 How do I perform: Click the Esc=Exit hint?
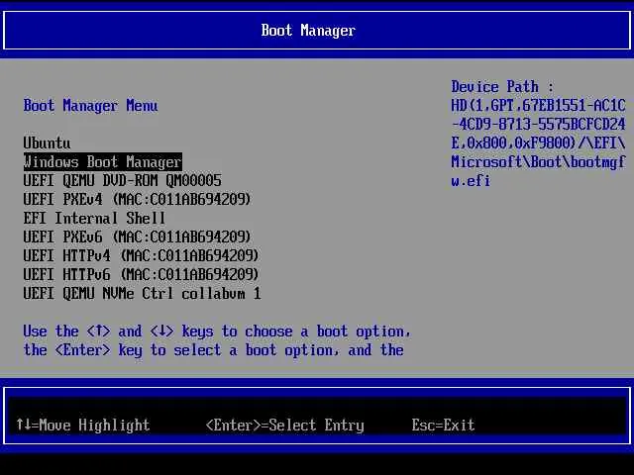(443, 425)
